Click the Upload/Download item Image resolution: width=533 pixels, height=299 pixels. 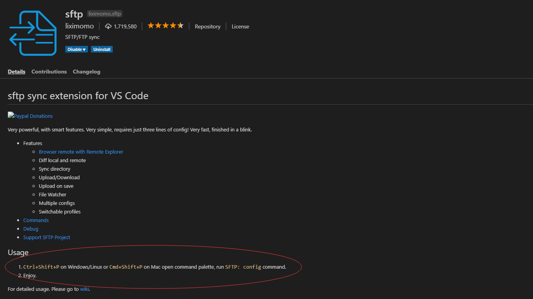point(59,177)
